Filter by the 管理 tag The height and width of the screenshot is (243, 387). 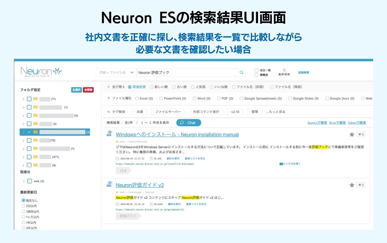click(255, 112)
